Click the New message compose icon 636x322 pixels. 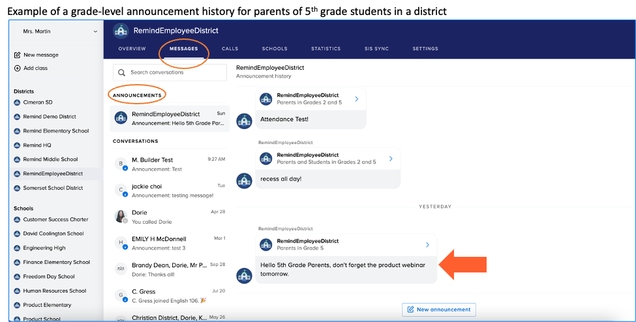[x=18, y=55]
